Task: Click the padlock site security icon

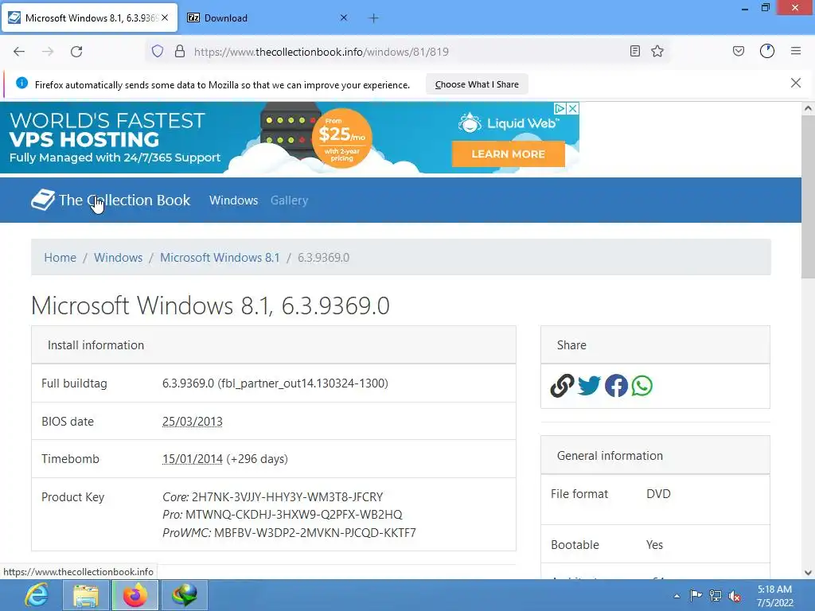Action: [x=180, y=51]
